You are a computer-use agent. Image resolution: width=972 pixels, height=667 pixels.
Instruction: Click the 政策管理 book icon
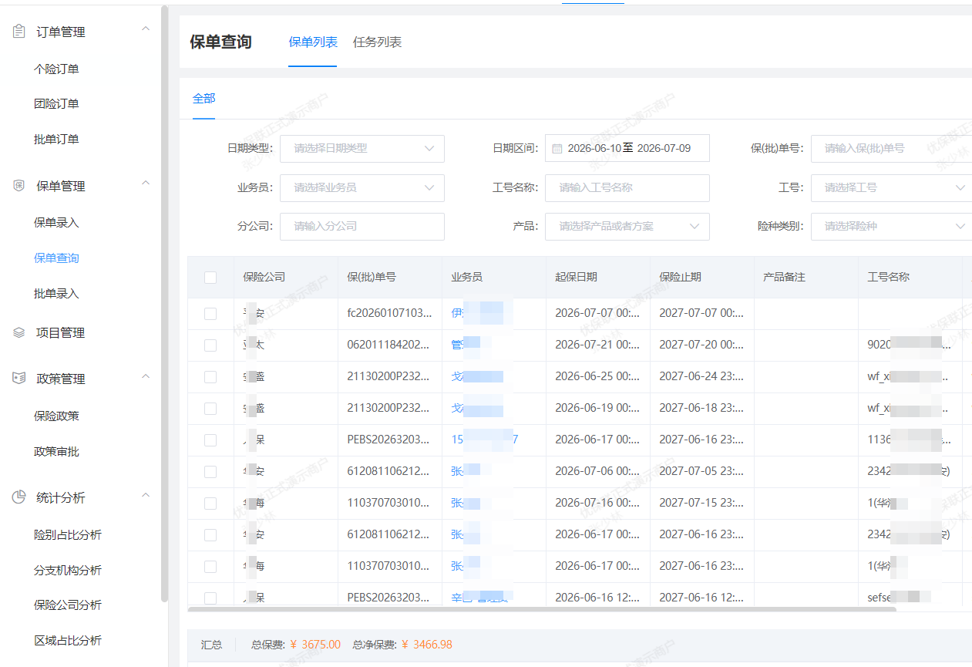(19, 379)
